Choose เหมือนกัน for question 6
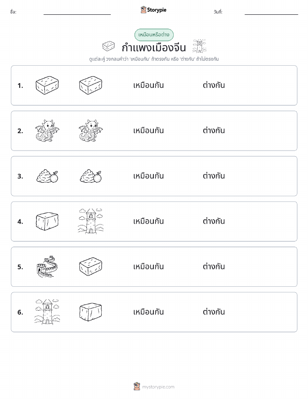Screen dimensions: 308x399 pyautogui.click(x=149, y=312)
